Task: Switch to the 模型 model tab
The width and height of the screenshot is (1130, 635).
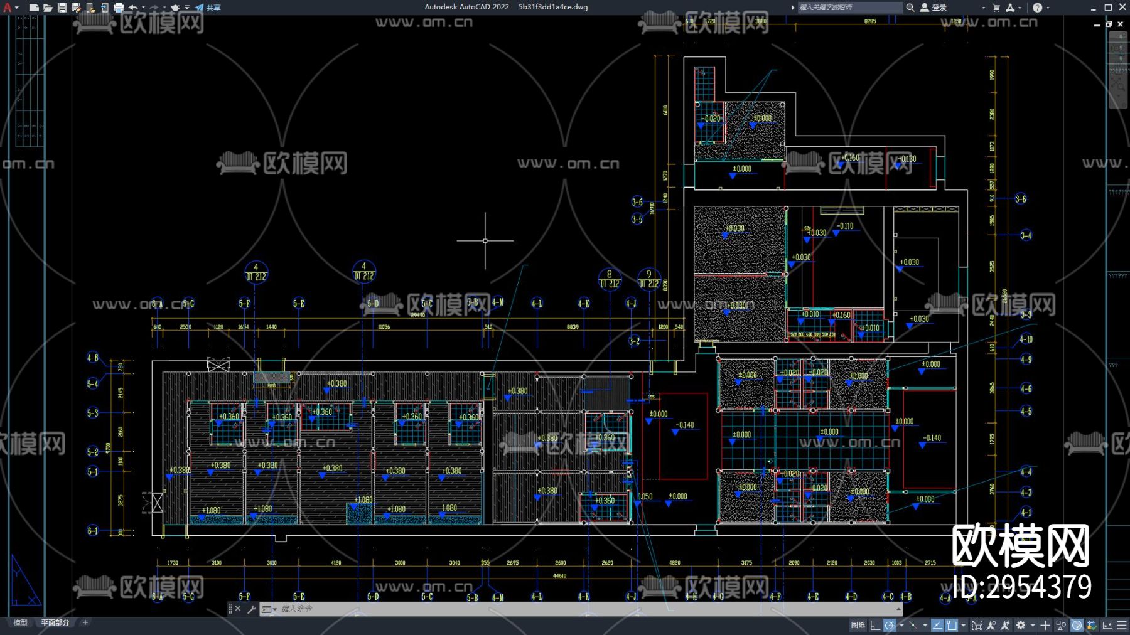Action: click(21, 622)
